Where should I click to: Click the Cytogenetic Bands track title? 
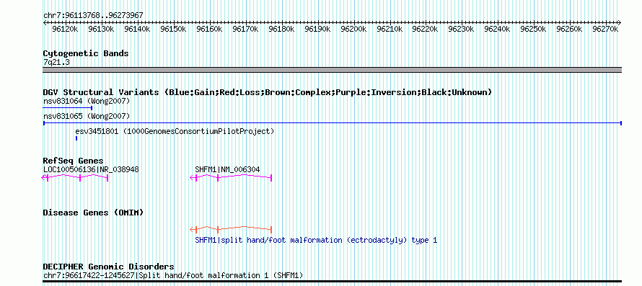[x=86, y=53]
